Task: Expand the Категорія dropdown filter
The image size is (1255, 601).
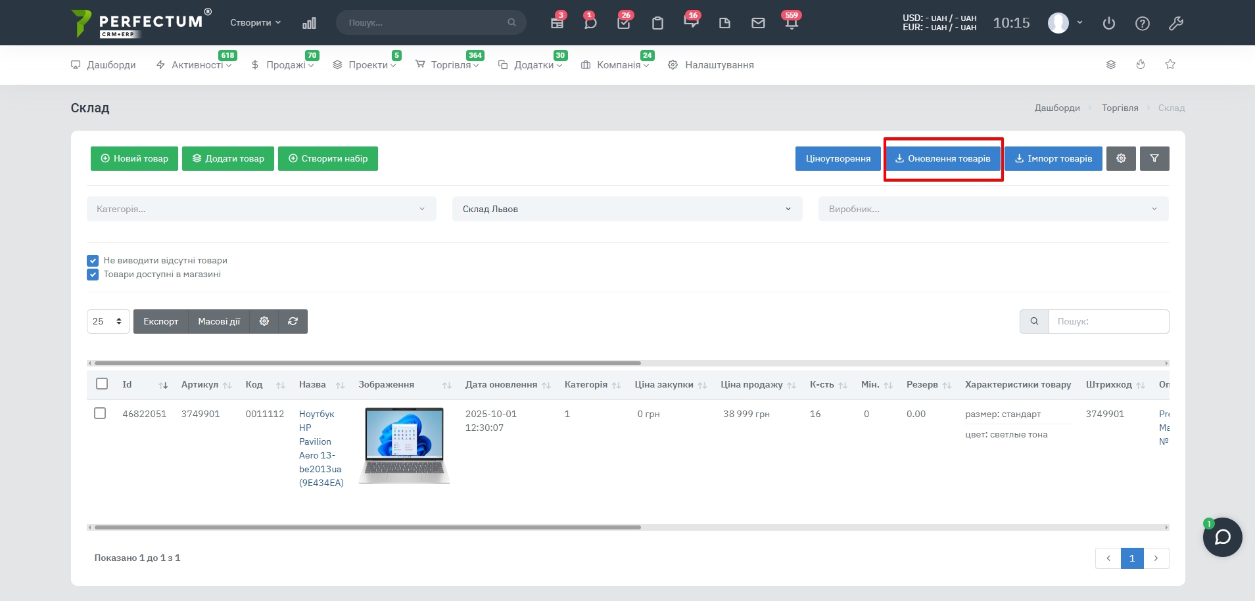Action: 261,209
